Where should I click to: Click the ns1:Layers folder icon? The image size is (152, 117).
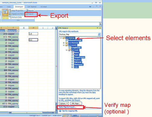pos(66,45)
